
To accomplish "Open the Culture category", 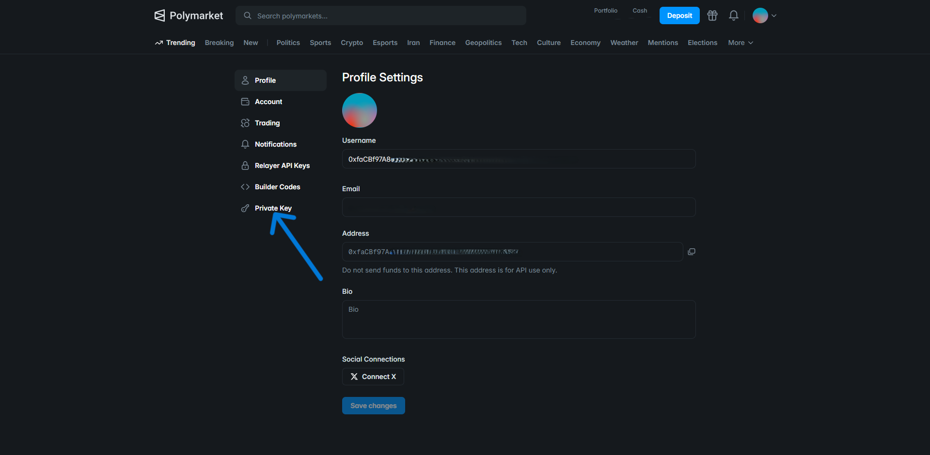I will (549, 43).
